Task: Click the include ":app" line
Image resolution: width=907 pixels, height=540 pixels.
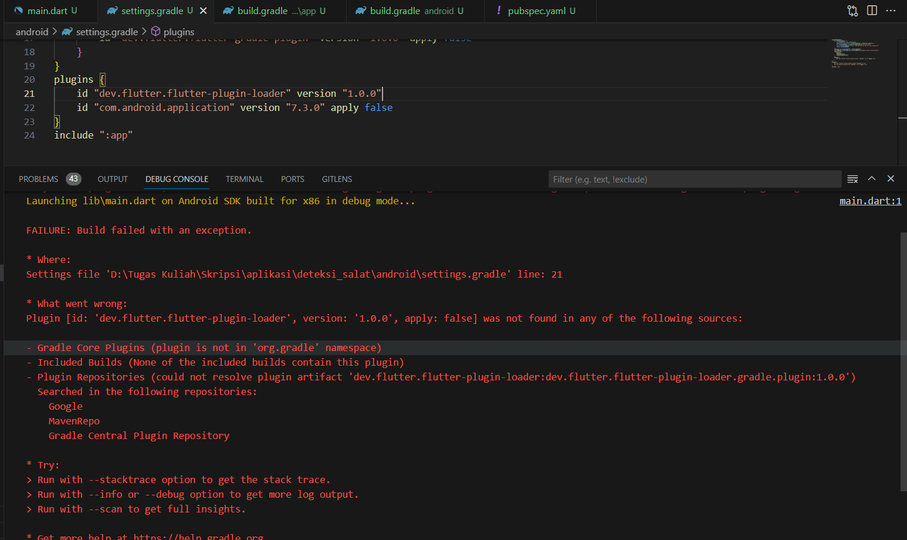Action: [93, 135]
